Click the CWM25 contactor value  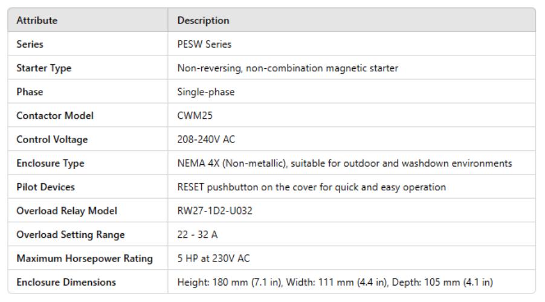[195, 115]
